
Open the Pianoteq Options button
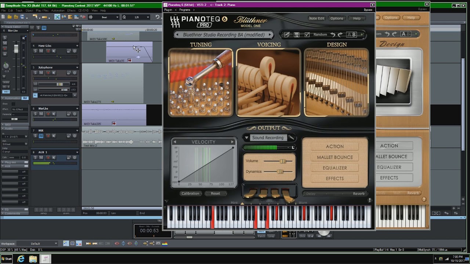[337, 18]
